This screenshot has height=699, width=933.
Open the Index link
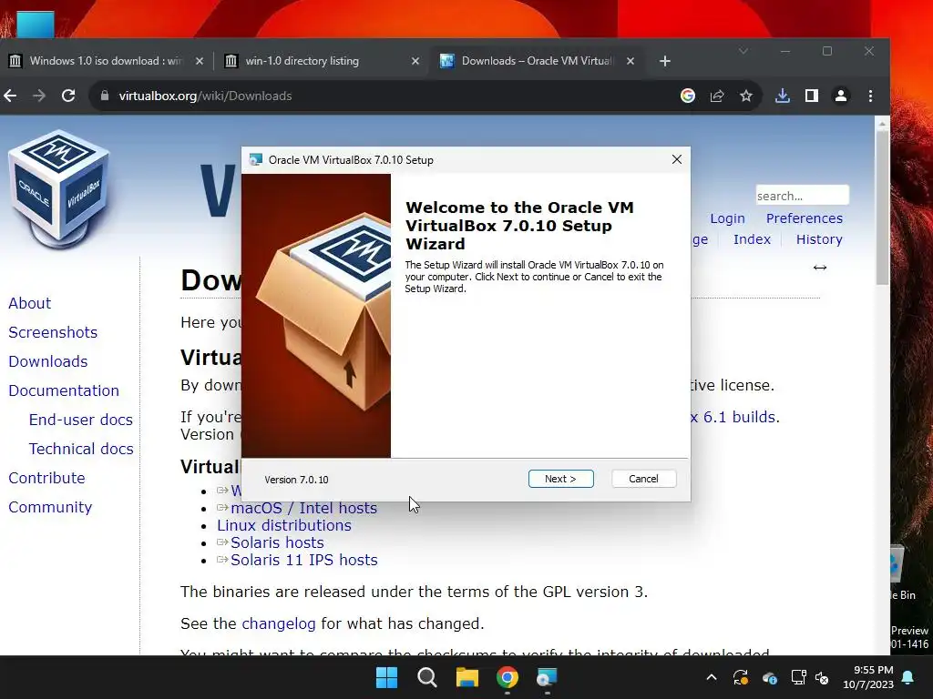752,239
